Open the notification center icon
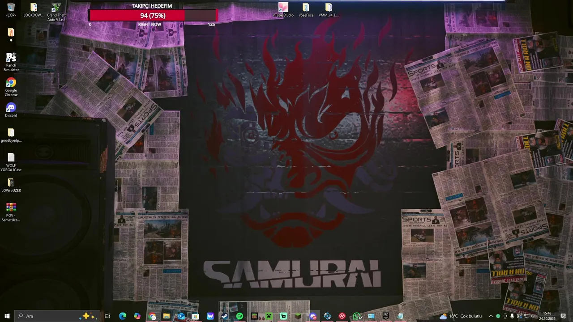 click(564, 316)
